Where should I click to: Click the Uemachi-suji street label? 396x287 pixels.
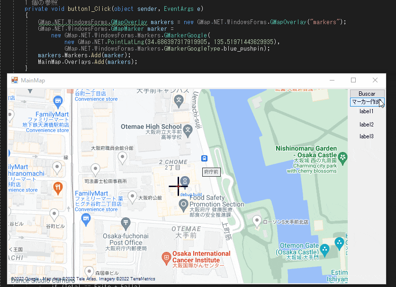pos(197,109)
